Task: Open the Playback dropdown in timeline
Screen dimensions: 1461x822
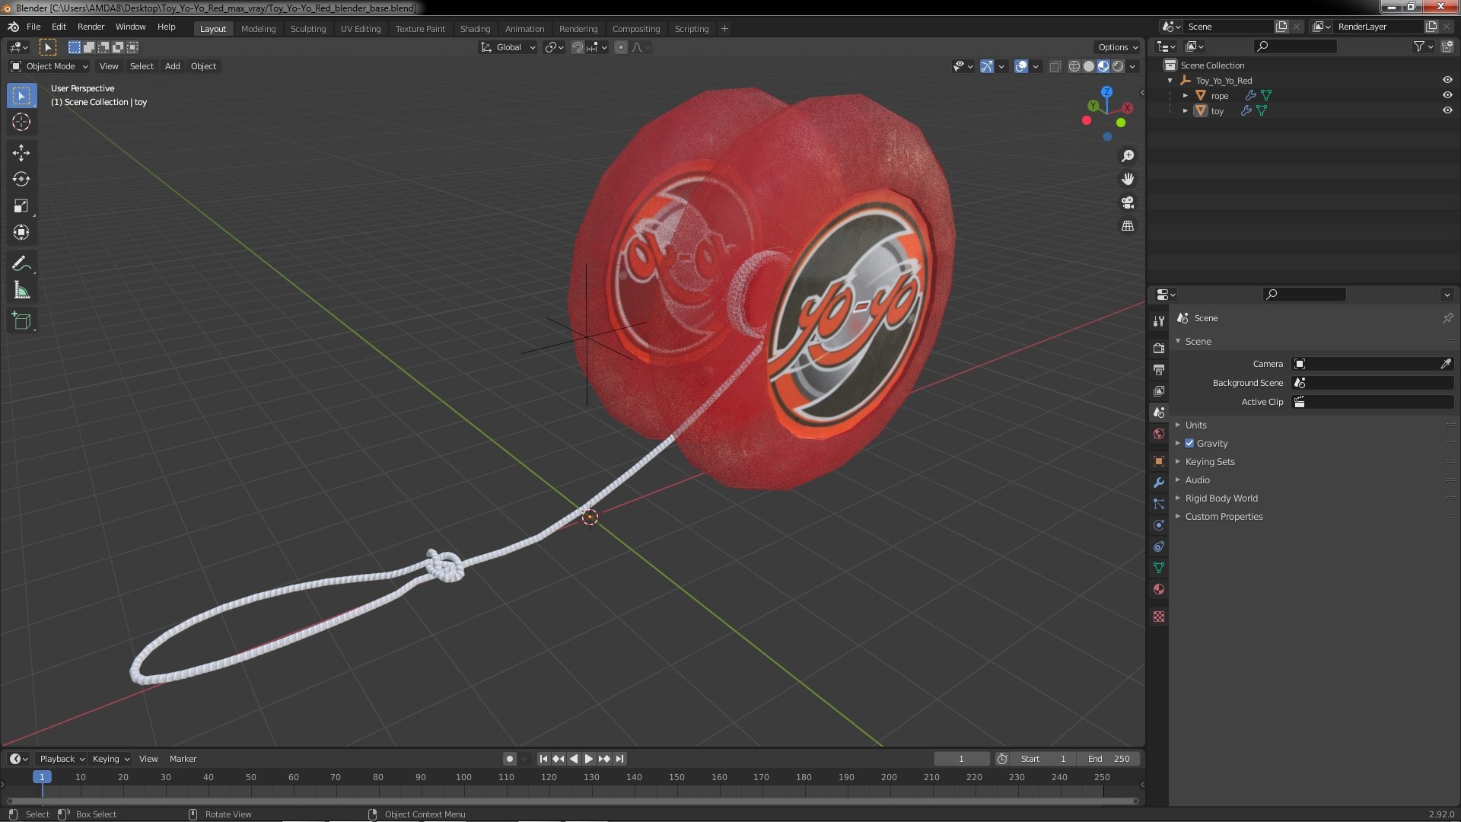Action: [62, 759]
